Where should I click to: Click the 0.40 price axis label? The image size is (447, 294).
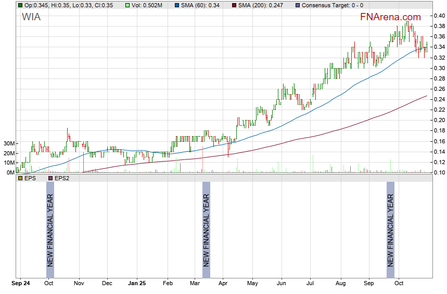tap(439, 16)
